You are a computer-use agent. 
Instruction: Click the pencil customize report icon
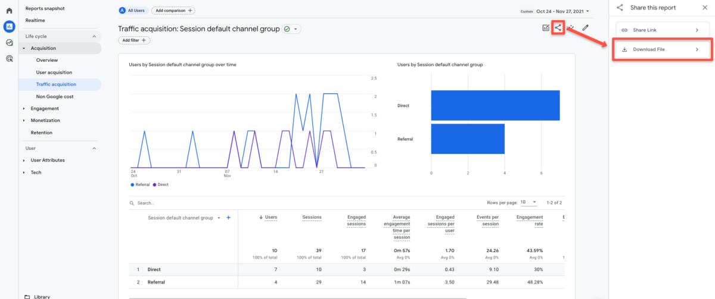(x=586, y=27)
